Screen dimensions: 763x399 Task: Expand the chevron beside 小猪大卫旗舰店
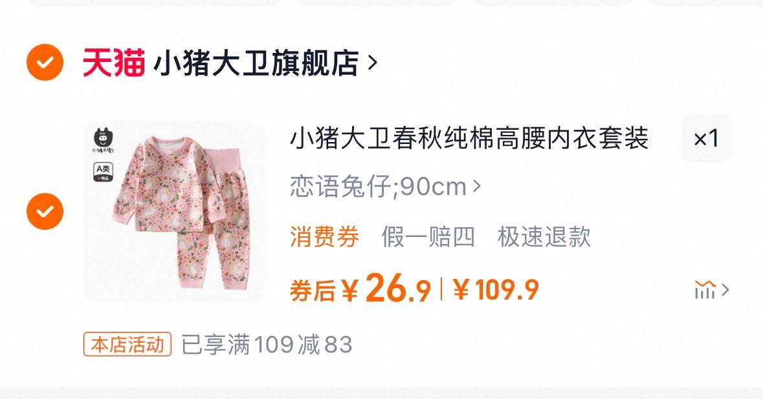pyautogui.click(x=373, y=63)
